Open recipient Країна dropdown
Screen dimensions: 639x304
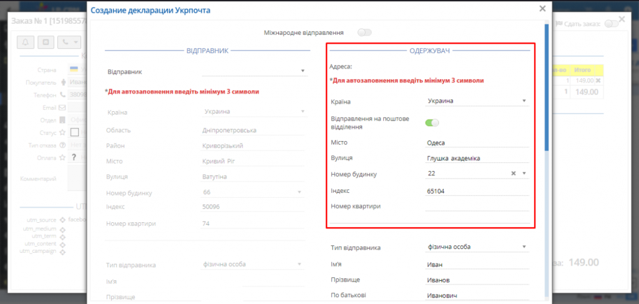[x=477, y=101]
